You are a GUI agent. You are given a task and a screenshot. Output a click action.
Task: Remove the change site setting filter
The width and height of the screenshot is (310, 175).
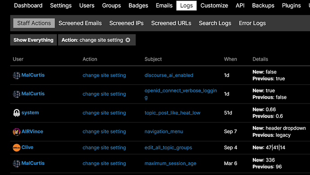(128, 40)
